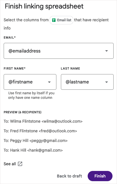Click the first name helper text
Screen dimensions: 117x184
tap(31, 95)
